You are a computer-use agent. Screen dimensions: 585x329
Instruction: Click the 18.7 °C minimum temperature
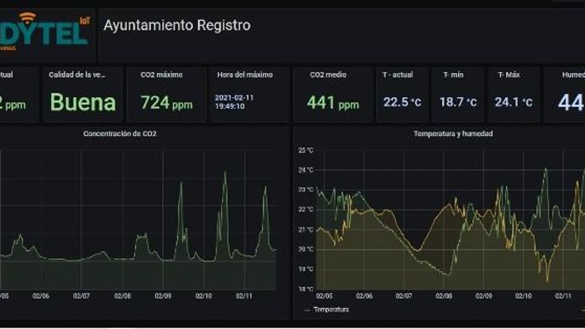tap(458, 102)
